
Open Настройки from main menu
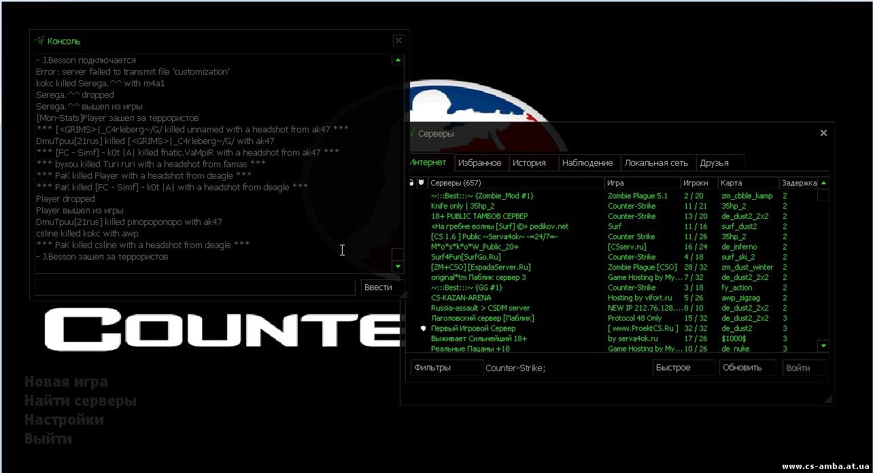coord(64,420)
